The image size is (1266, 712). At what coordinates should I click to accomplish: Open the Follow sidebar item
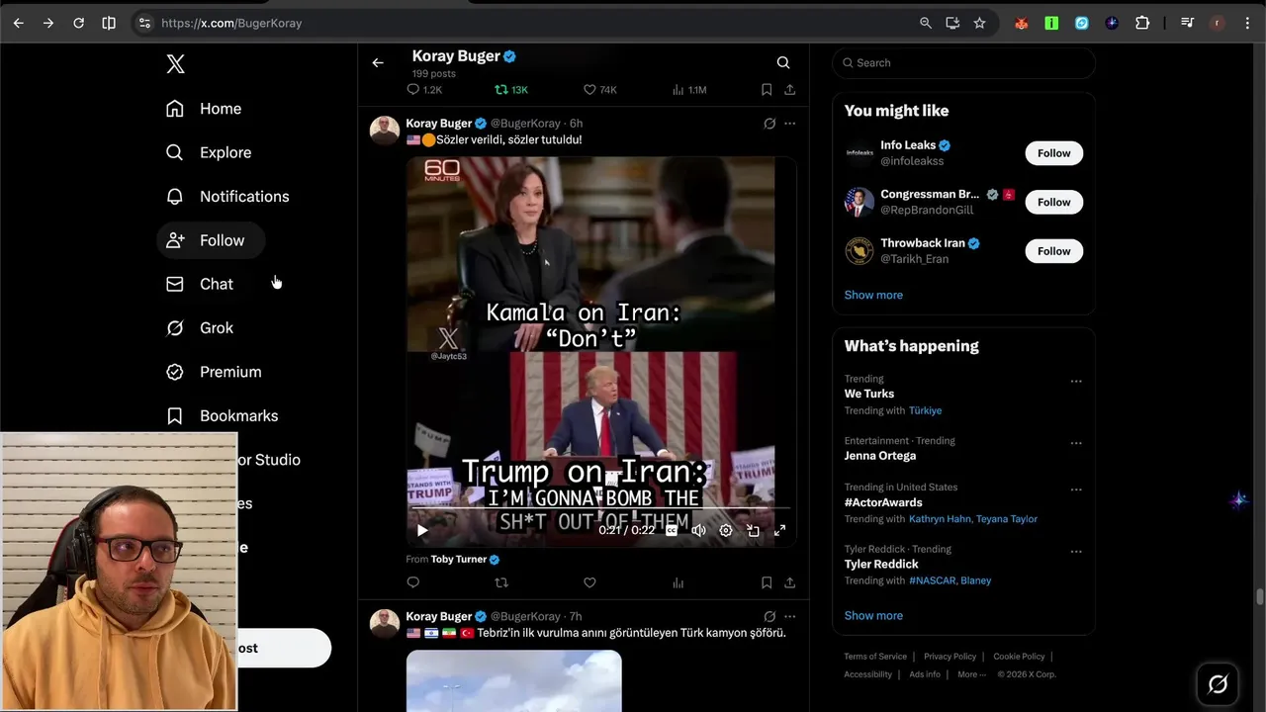[x=211, y=240]
